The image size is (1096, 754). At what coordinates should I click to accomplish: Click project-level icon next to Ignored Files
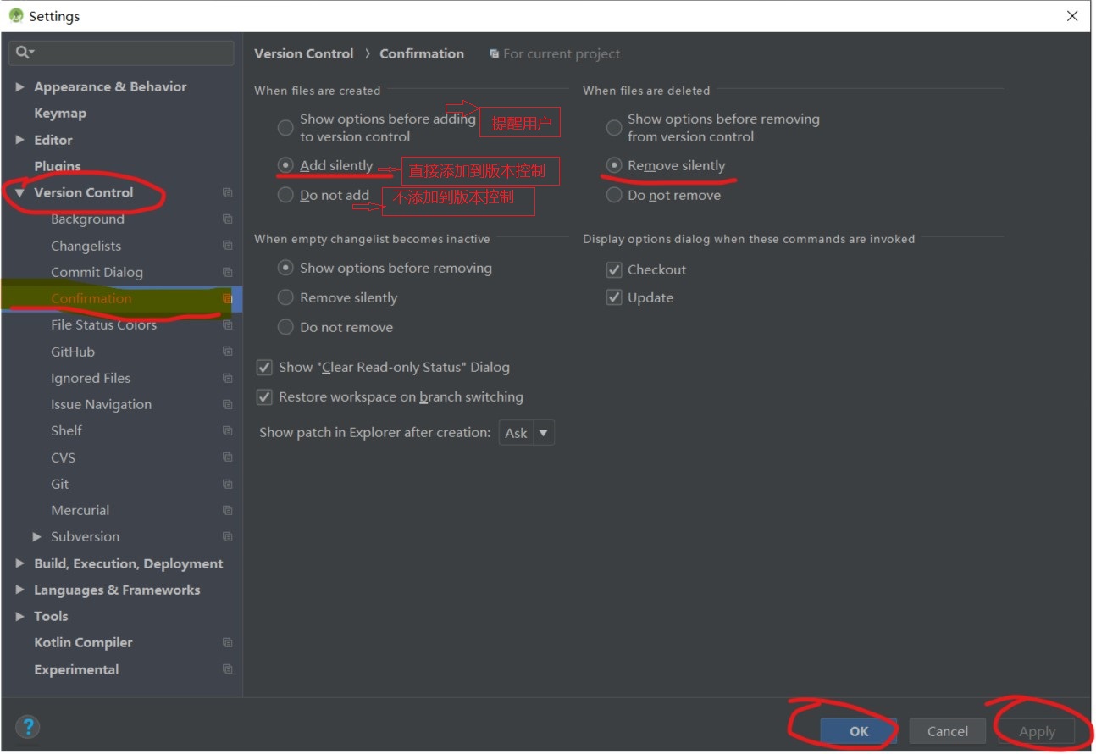click(227, 378)
